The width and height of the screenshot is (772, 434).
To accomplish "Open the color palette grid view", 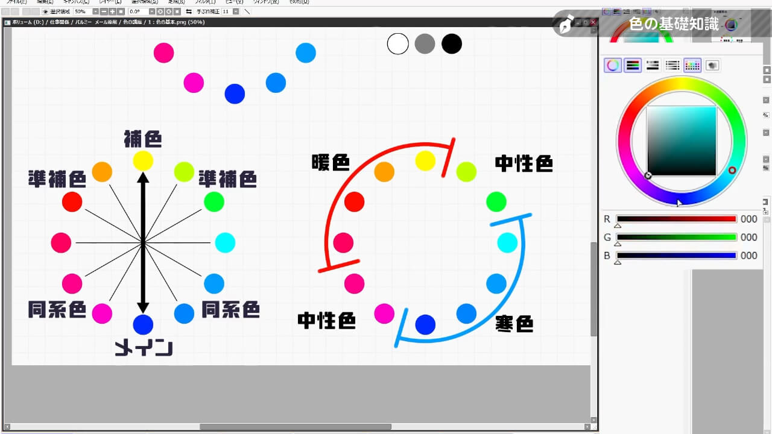I will coord(692,65).
